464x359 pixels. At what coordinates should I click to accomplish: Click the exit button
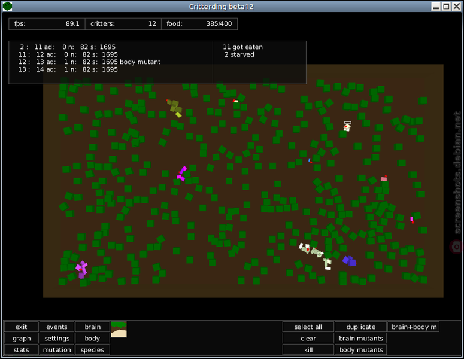[22, 327]
